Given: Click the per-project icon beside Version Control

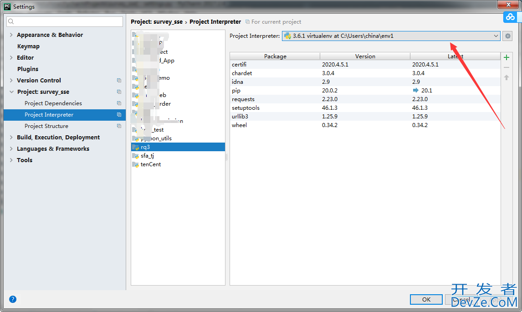Looking at the screenshot, I should pyautogui.click(x=119, y=80).
